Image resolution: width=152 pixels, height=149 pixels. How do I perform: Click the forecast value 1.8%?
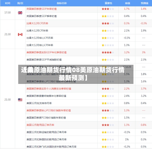point(143,74)
